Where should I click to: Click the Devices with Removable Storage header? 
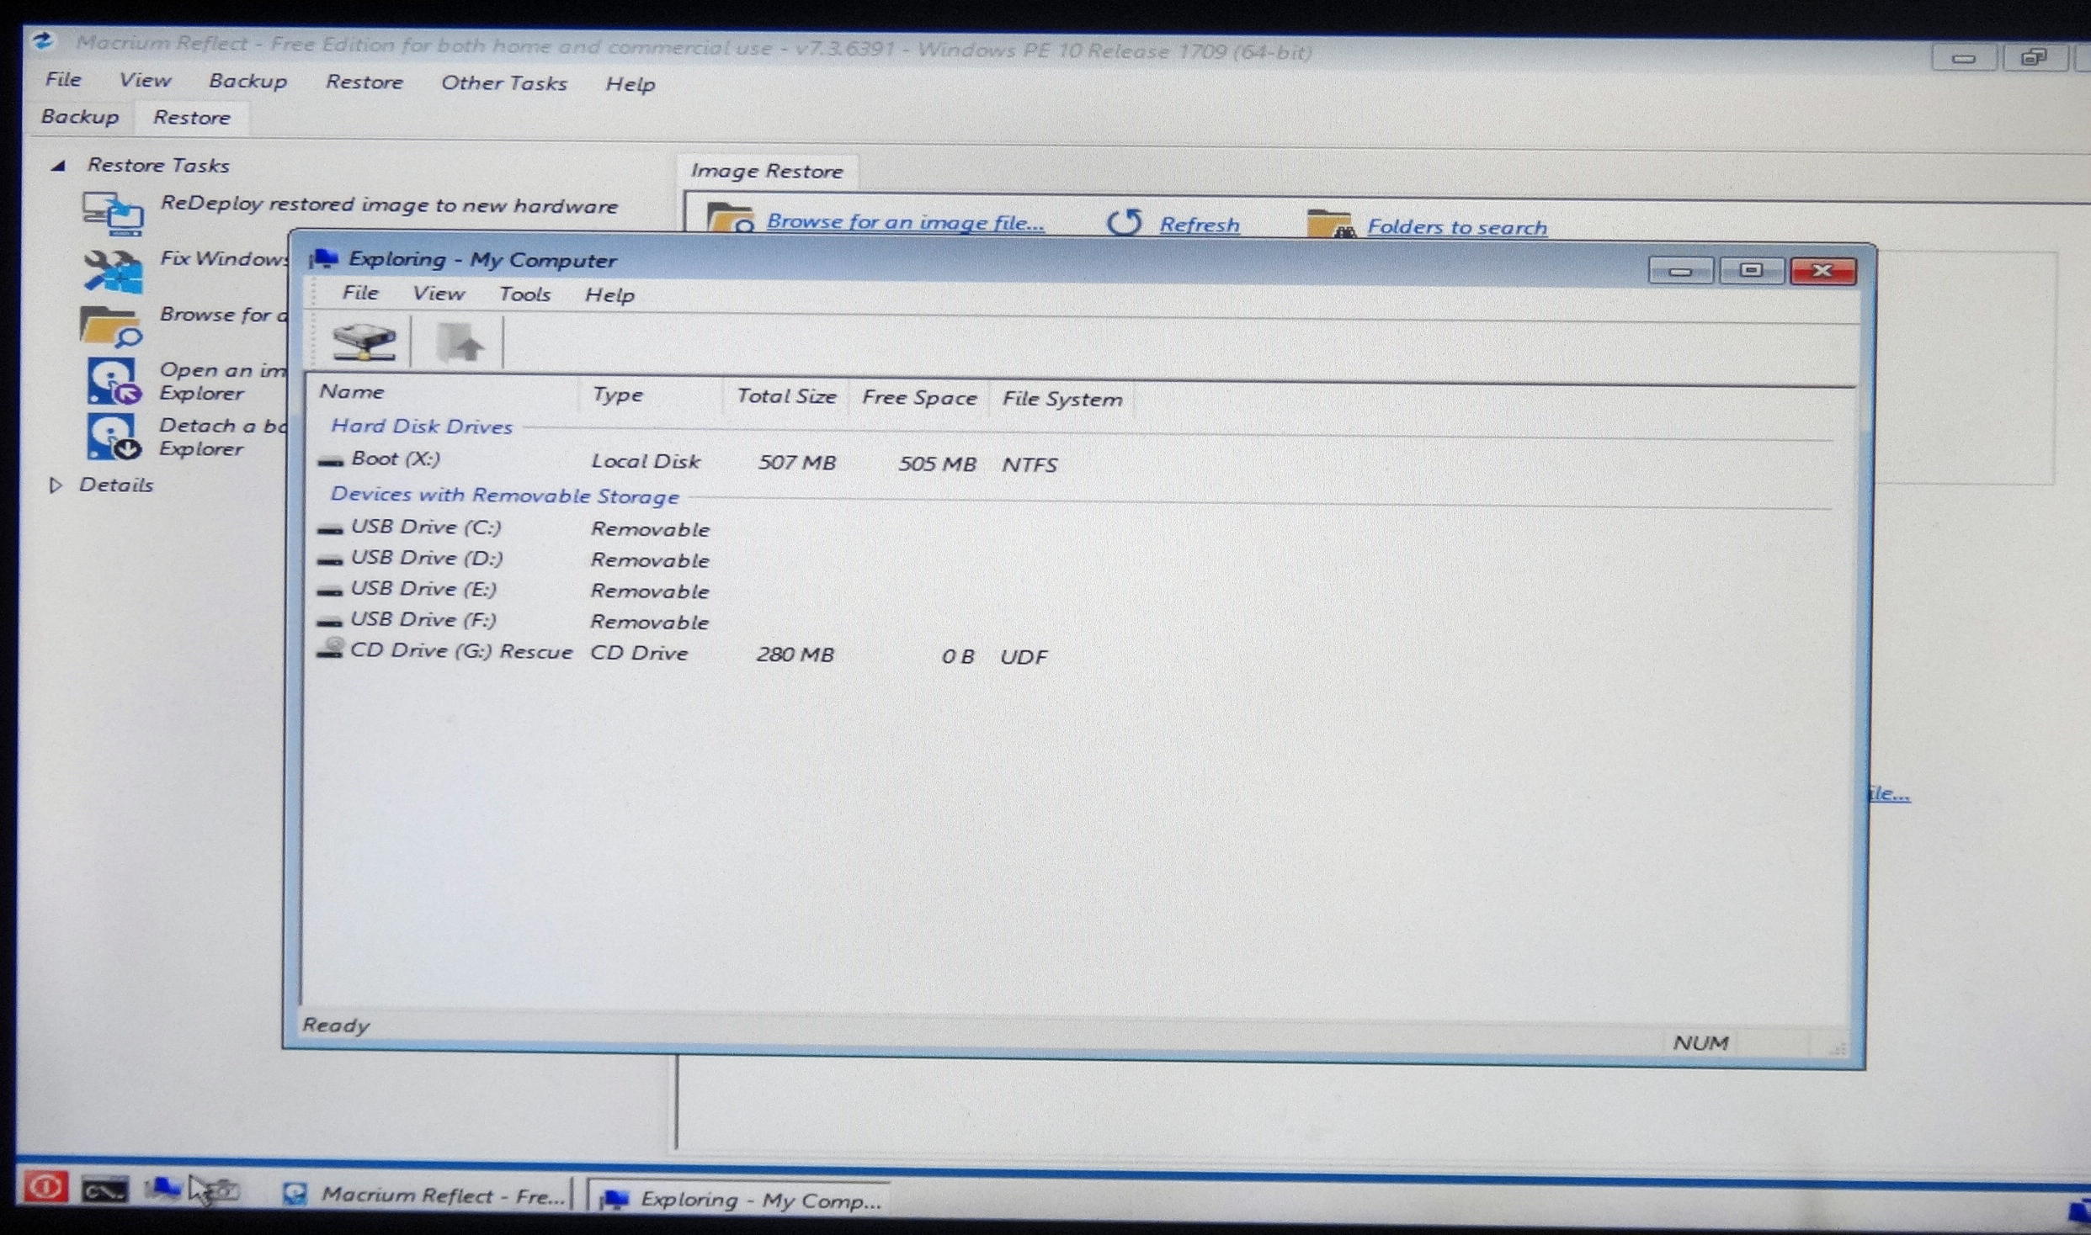pos(505,496)
